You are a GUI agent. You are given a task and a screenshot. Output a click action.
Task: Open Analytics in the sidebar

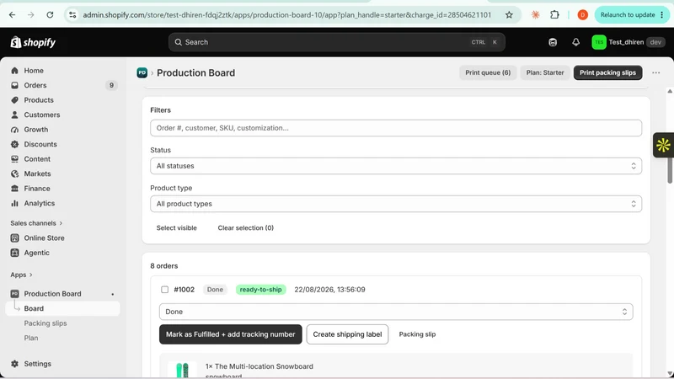click(39, 203)
